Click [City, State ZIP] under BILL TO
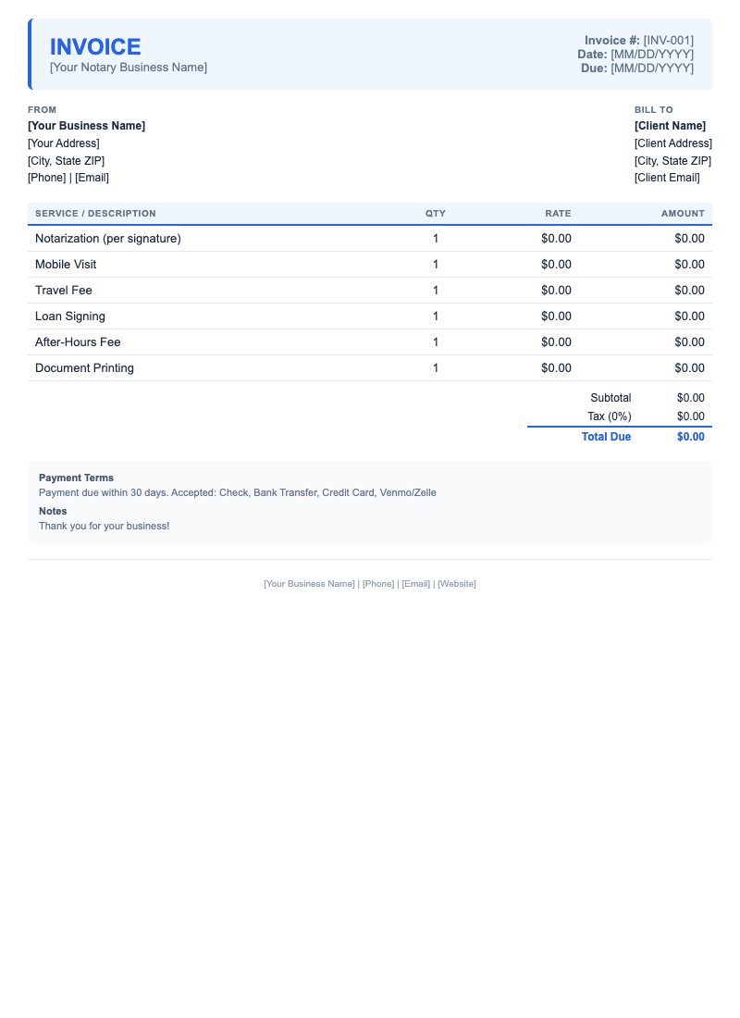 click(x=672, y=161)
